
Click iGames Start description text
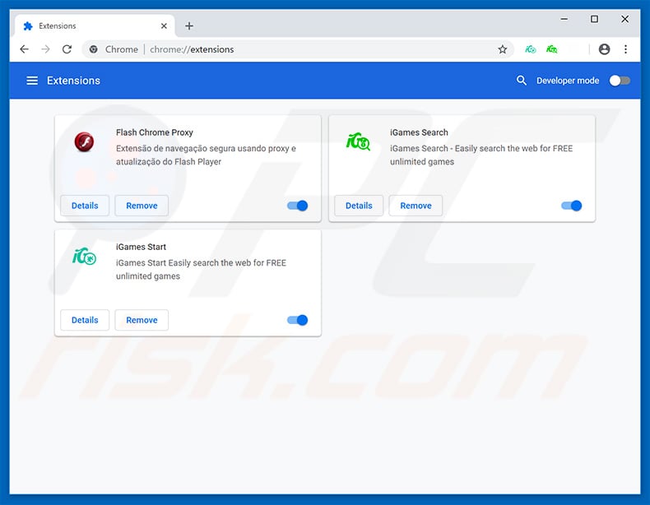[201, 269]
